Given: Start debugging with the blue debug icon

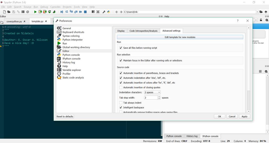Looking at the screenshot, I should 62,12.
